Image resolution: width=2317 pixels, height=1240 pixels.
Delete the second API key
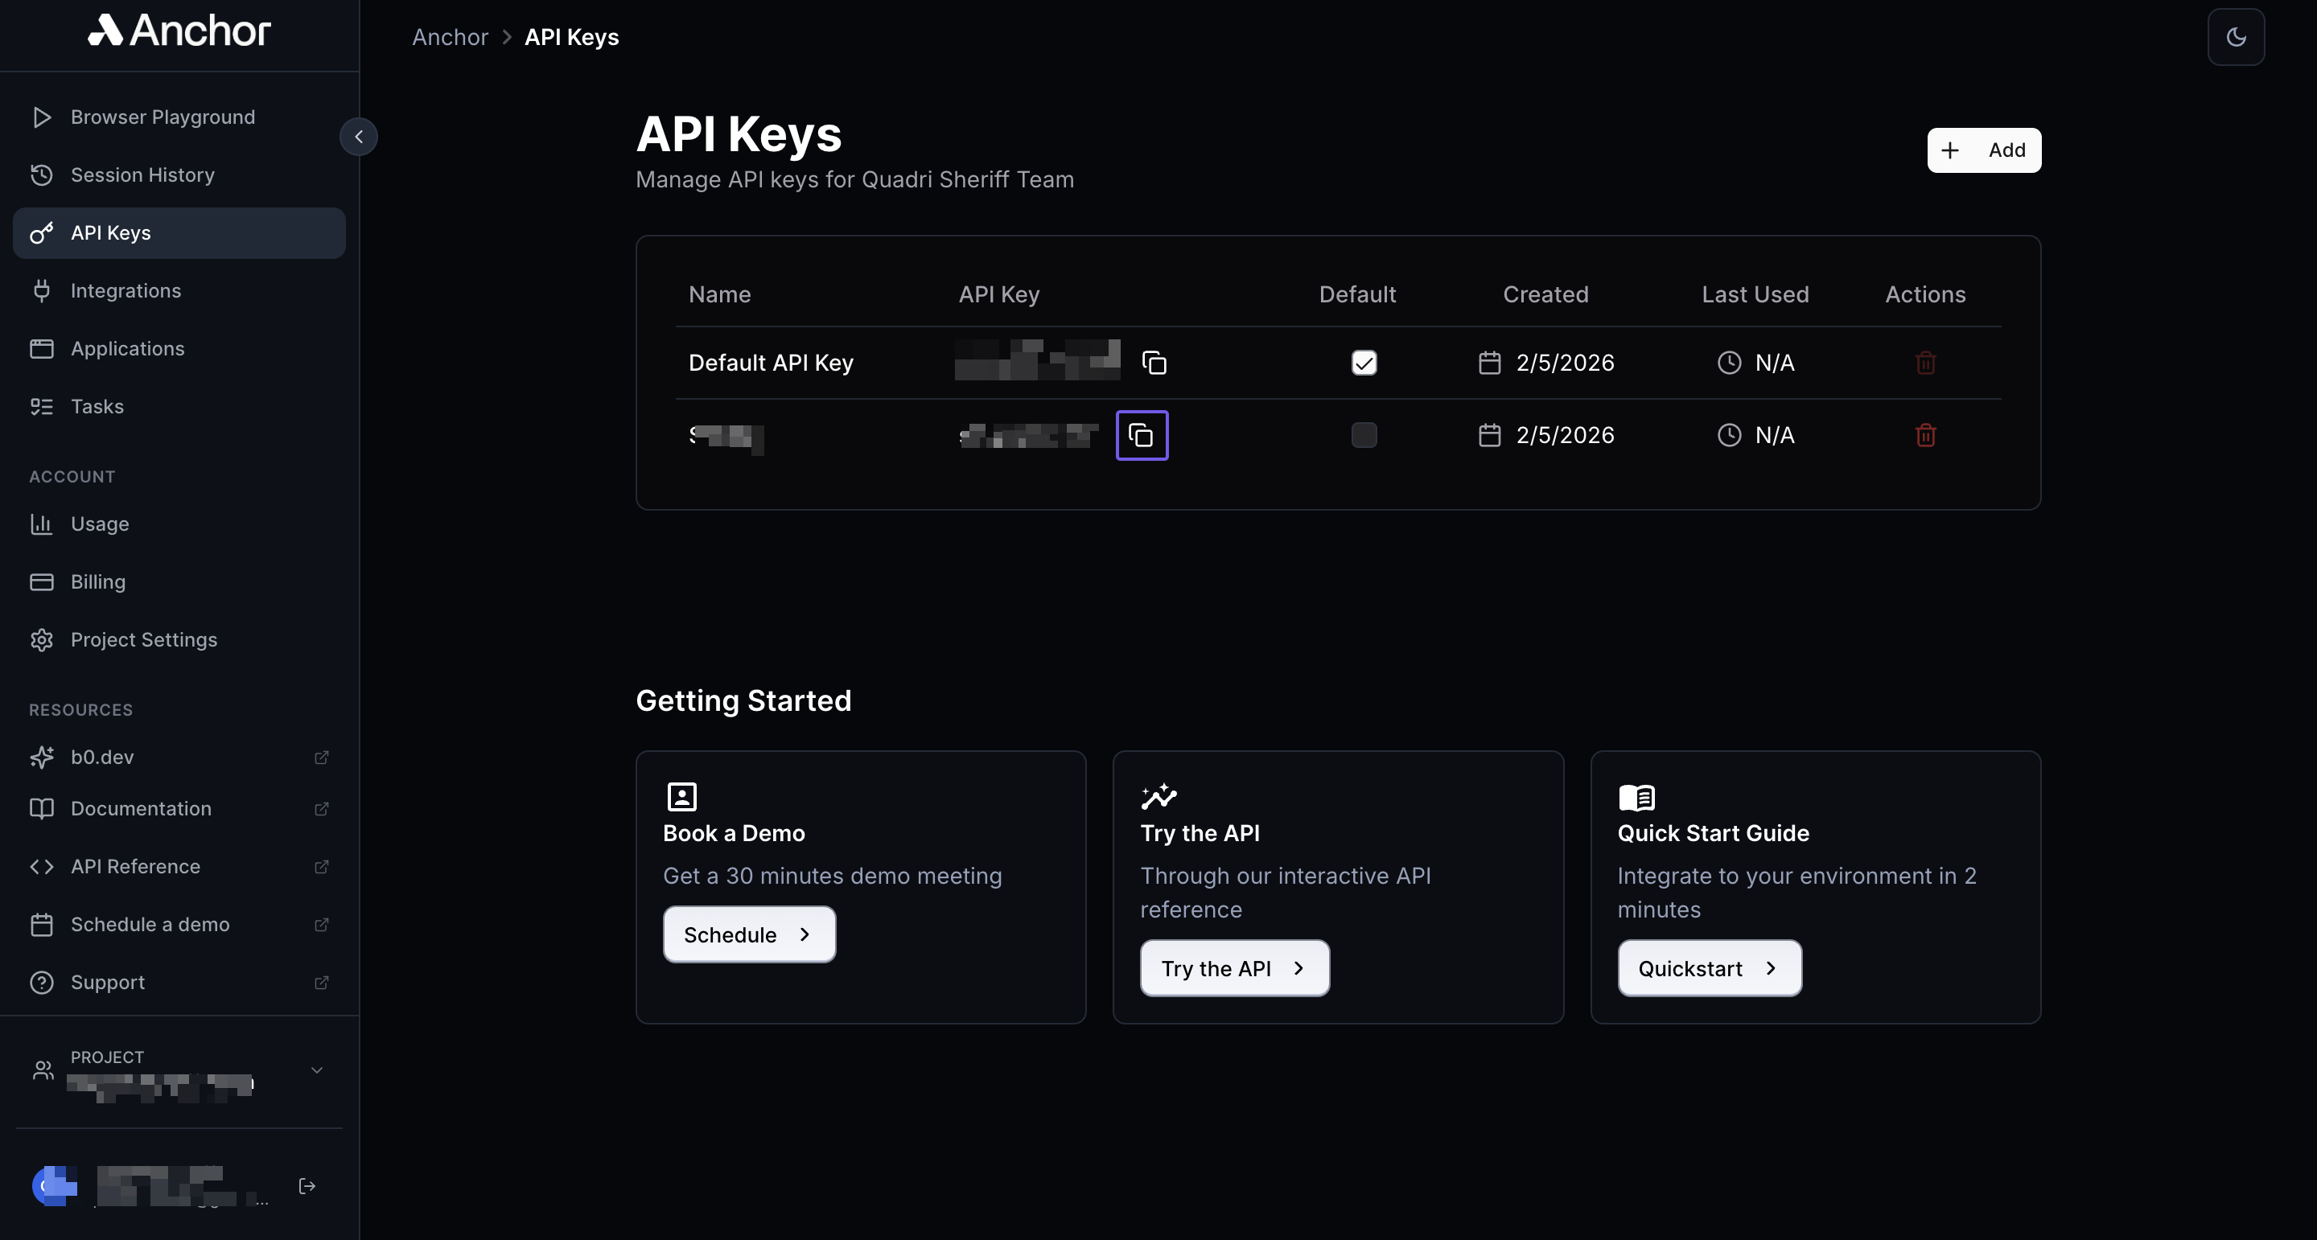(1925, 435)
